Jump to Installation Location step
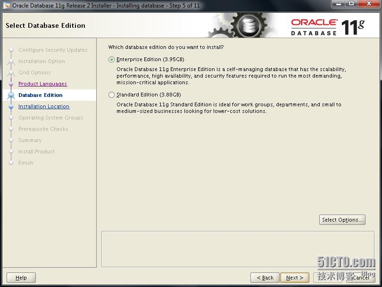 [44, 106]
